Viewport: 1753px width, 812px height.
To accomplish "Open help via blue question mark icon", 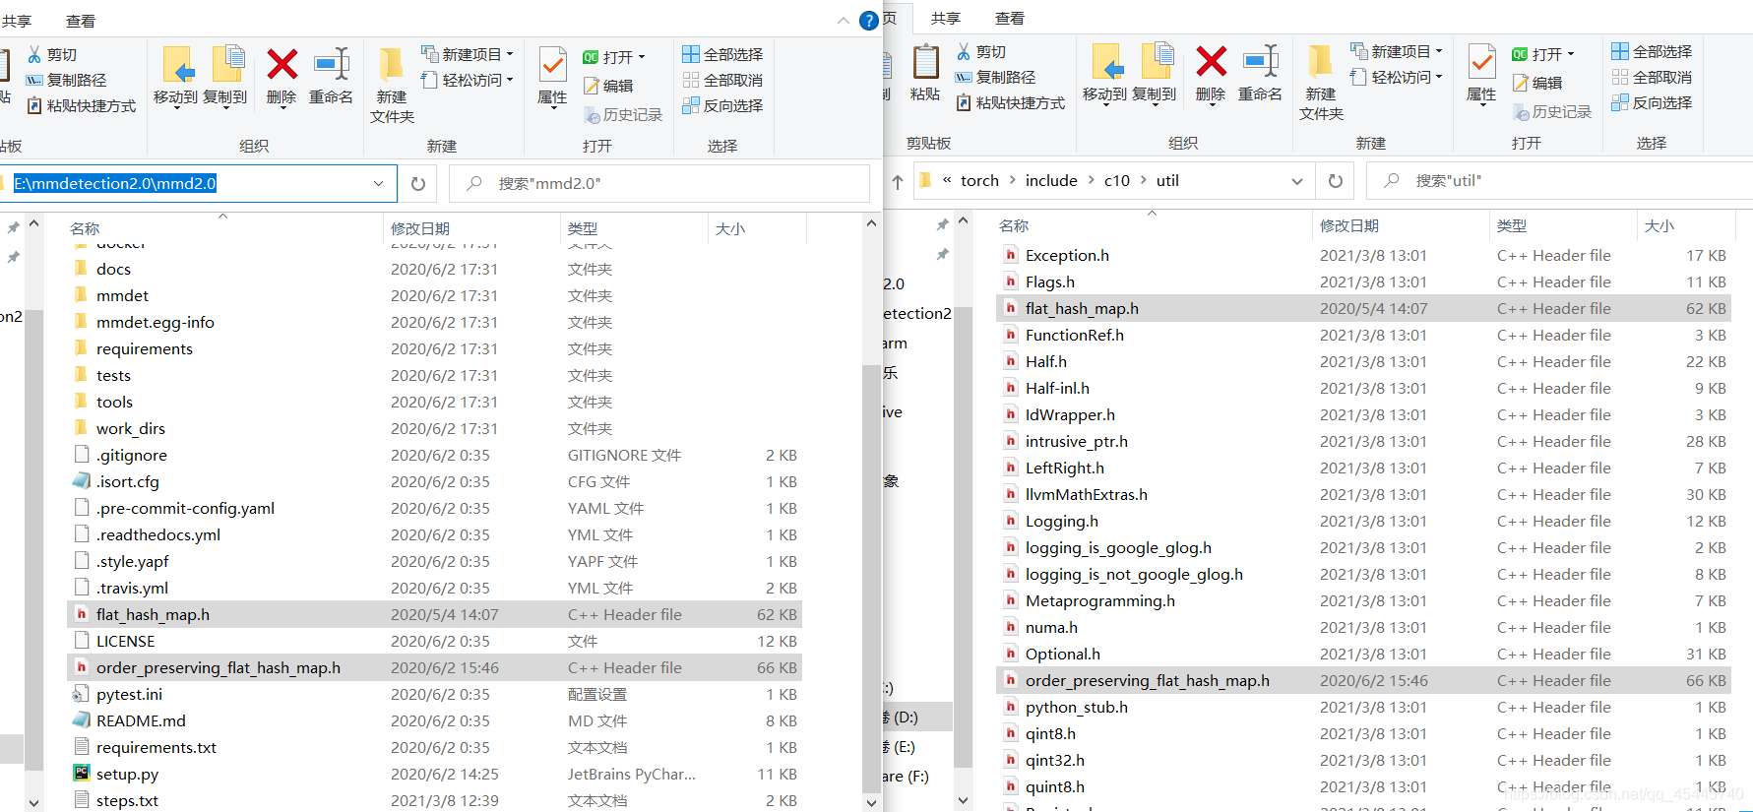I will click(x=869, y=21).
